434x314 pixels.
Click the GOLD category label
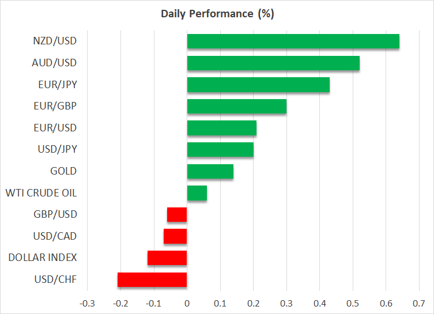point(63,171)
